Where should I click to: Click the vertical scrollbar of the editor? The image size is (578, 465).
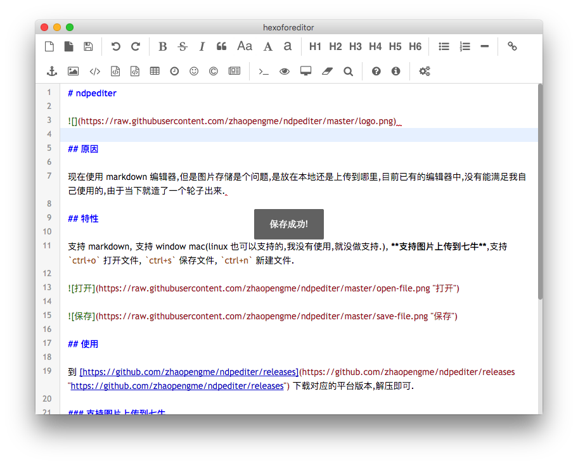point(540,190)
